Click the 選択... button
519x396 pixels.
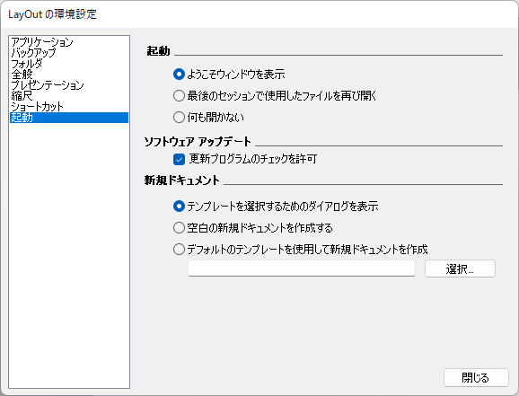(460, 268)
